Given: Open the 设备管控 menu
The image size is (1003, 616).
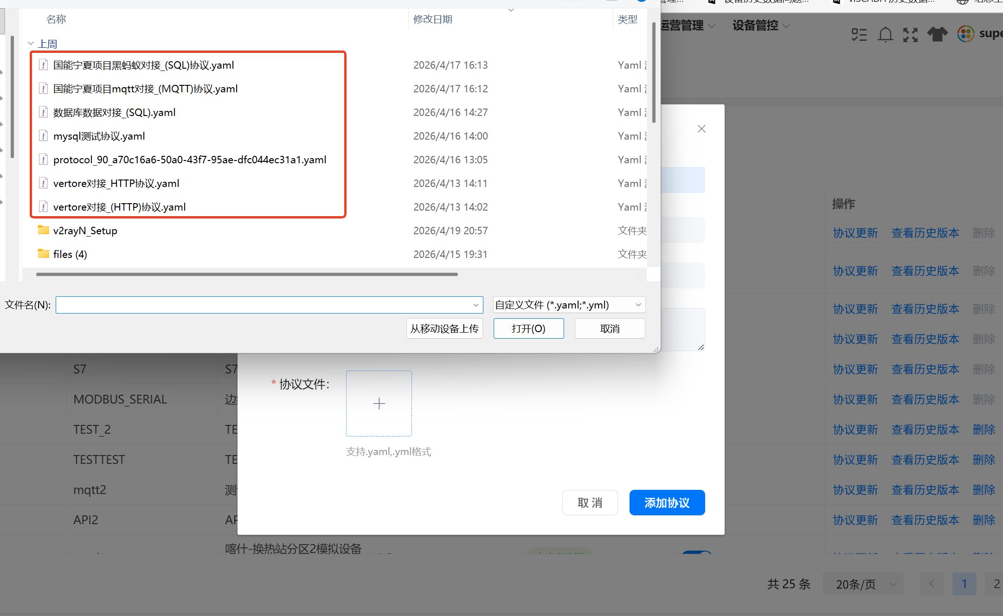Looking at the screenshot, I should pos(761,26).
